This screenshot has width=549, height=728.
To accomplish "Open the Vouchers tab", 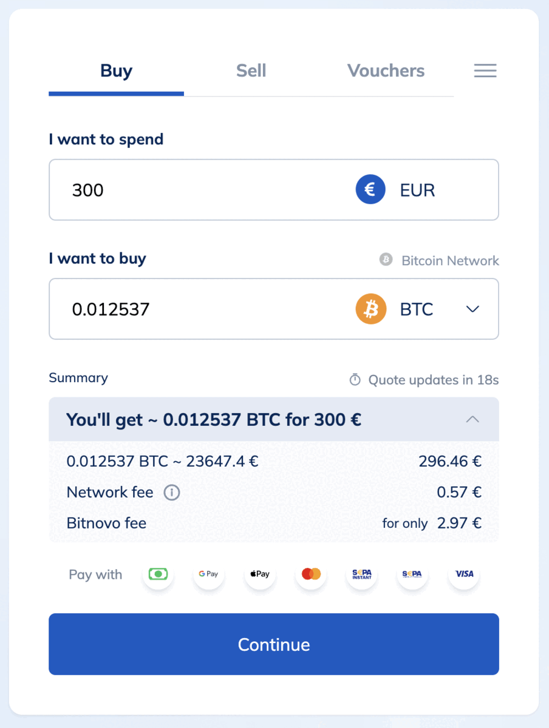I will tap(386, 71).
